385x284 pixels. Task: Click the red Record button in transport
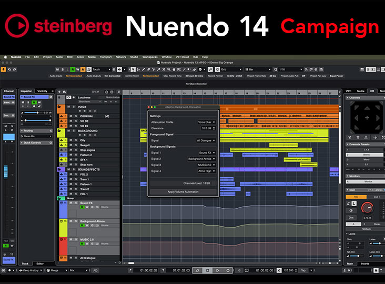pyautogui.click(x=228, y=270)
